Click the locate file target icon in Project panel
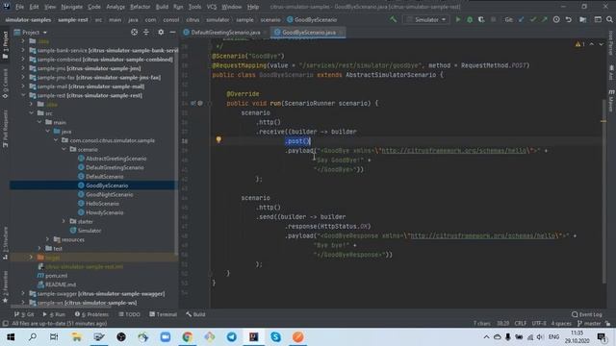 pos(135,32)
